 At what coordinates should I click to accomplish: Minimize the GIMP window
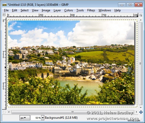[122, 5]
